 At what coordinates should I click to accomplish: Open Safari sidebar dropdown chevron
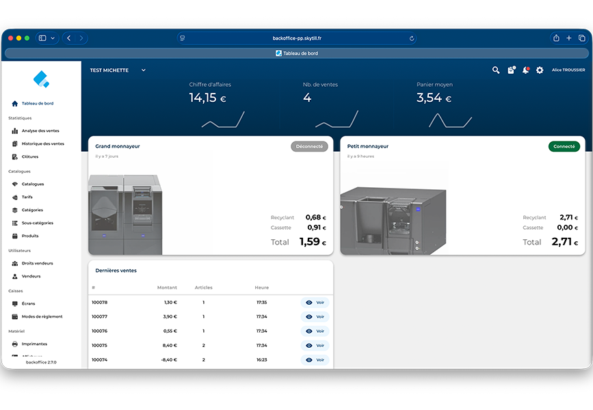(53, 38)
